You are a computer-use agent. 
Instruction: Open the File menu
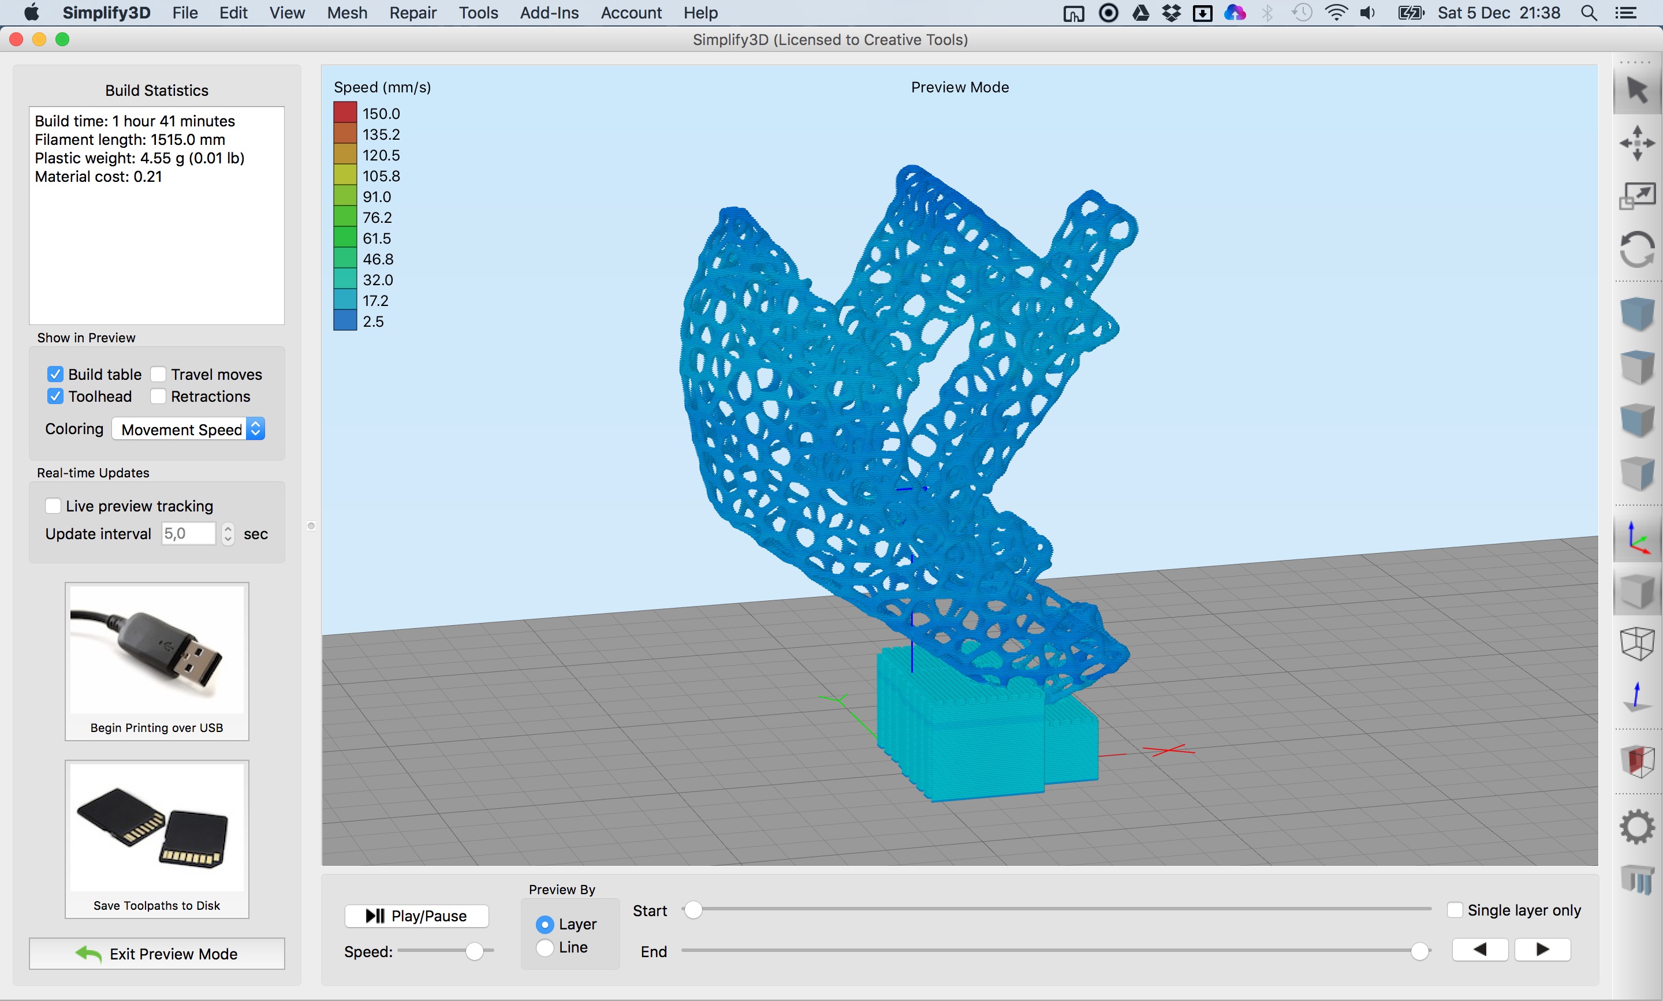[x=185, y=13]
